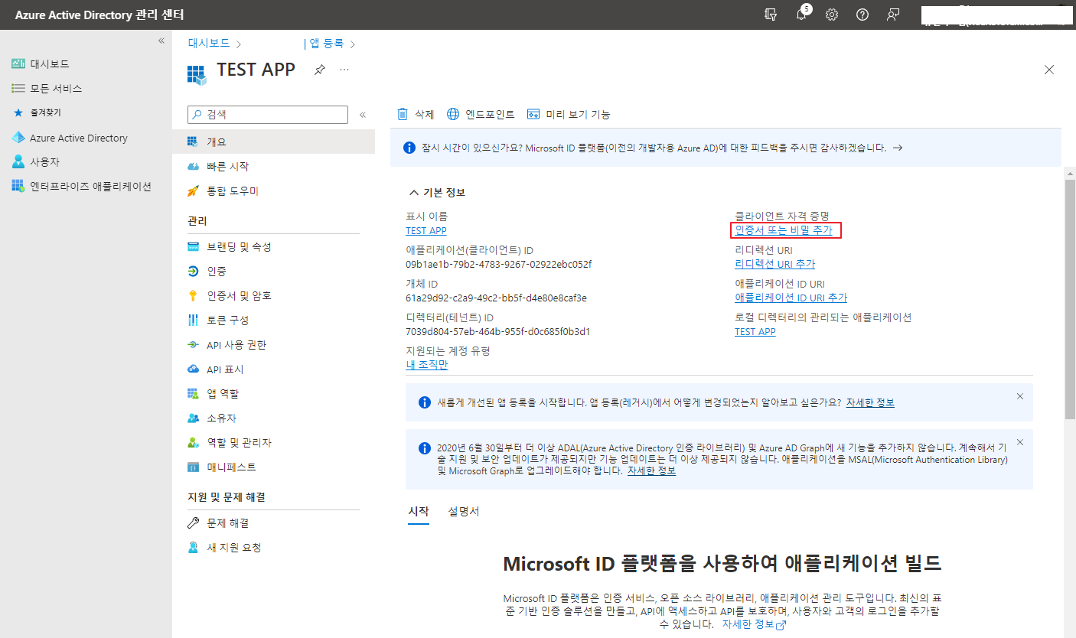Viewport: 1076px width, 638px height.
Task: Select 통합 도우미 menu item
Action: 274,190
